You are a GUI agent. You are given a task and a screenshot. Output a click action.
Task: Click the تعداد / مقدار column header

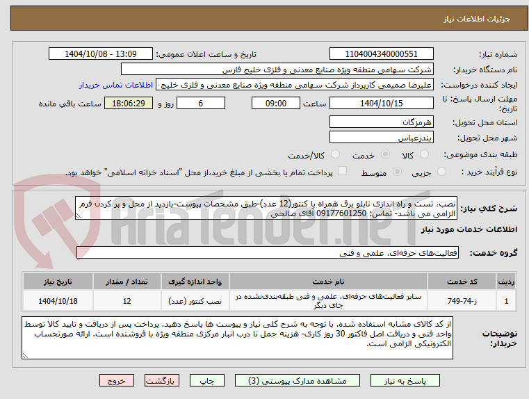(127, 282)
